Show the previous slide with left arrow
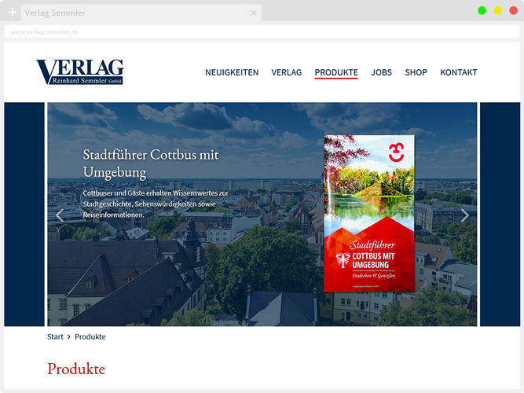524x393 pixels. [x=60, y=215]
